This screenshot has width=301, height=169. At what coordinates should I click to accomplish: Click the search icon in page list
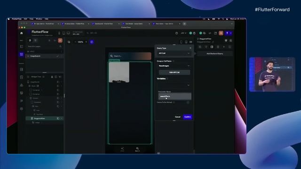coord(61,46)
